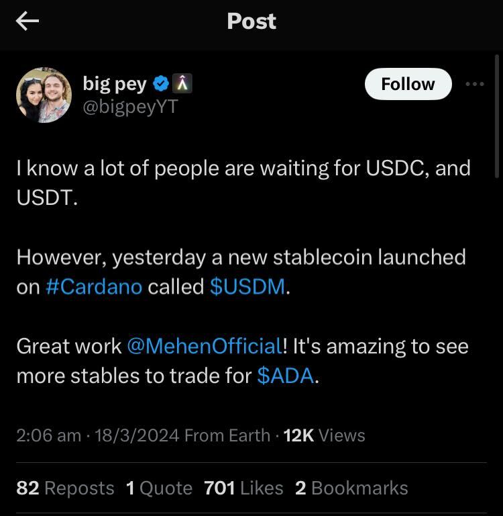Open the 1 Quote list
This screenshot has width=503, height=516.
(159, 488)
